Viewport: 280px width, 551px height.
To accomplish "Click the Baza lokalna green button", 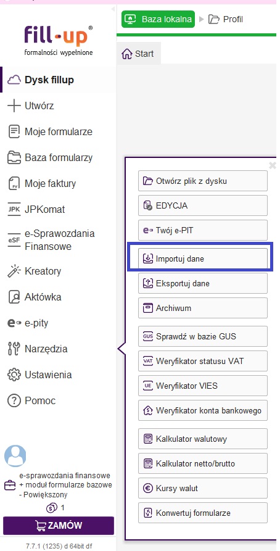I will (x=158, y=19).
